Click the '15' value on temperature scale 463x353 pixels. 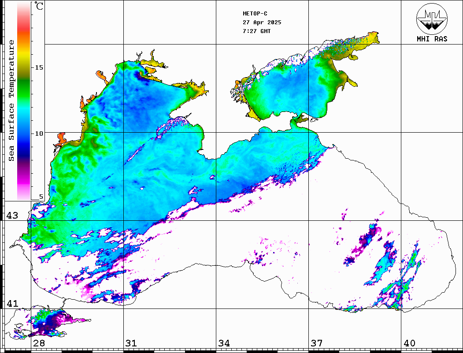coord(39,67)
